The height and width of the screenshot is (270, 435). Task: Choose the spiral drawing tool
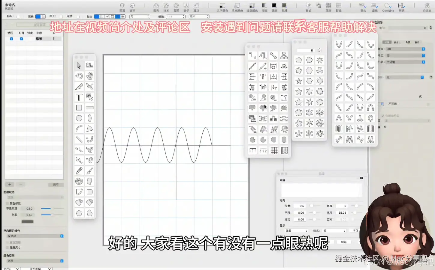pos(79,181)
